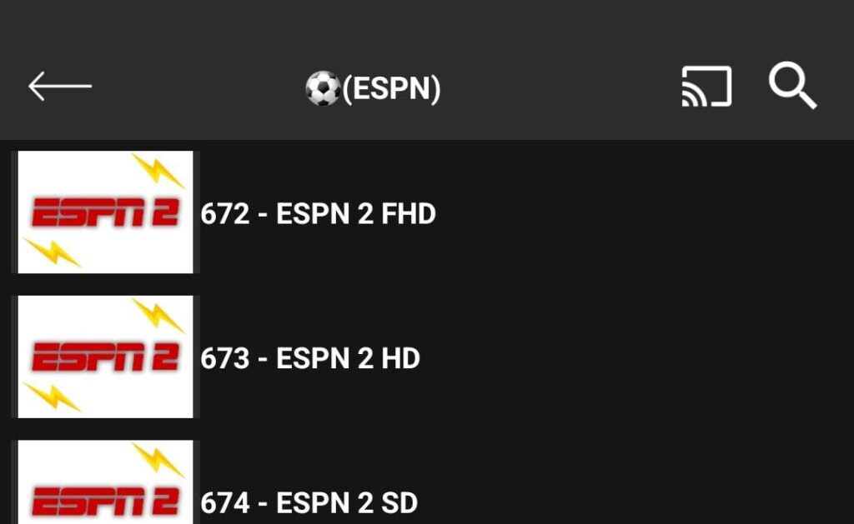854x524 pixels.
Task: Go back using the left arrow
Action: (59, 86)
